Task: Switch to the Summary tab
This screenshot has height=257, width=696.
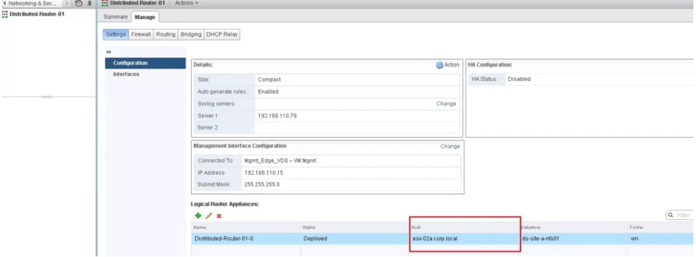Action: click(x=116, y=17)
